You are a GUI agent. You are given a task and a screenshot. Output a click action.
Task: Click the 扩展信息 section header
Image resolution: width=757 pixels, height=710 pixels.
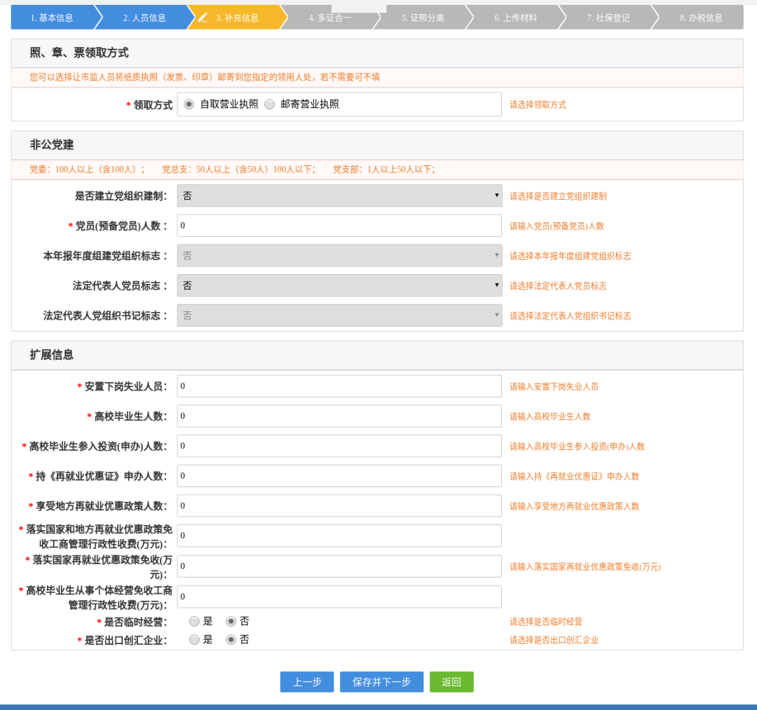pyautogui.click(x=52, y=355)
